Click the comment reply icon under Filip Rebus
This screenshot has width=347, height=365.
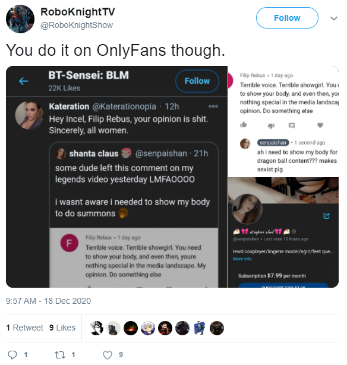click(292, 125)
